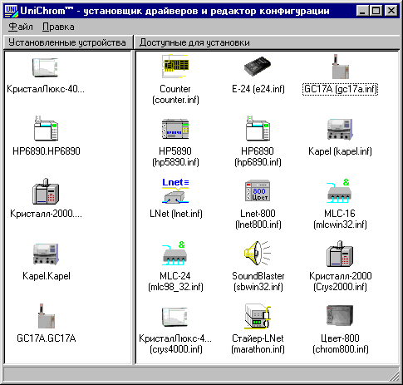
Task: Open the Файл menu
Action: pos(21,27)
